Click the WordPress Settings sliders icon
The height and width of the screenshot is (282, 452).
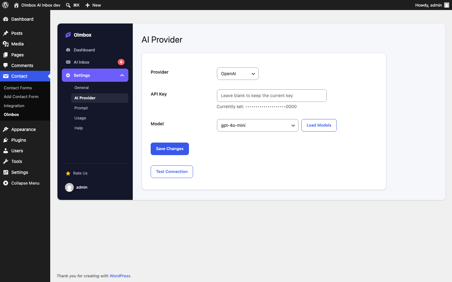click(6, 172)
